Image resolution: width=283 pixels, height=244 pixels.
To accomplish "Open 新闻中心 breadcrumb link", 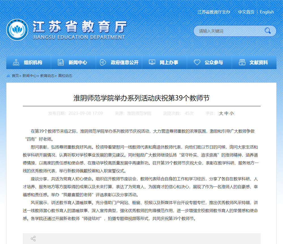I will pos(29,76).
